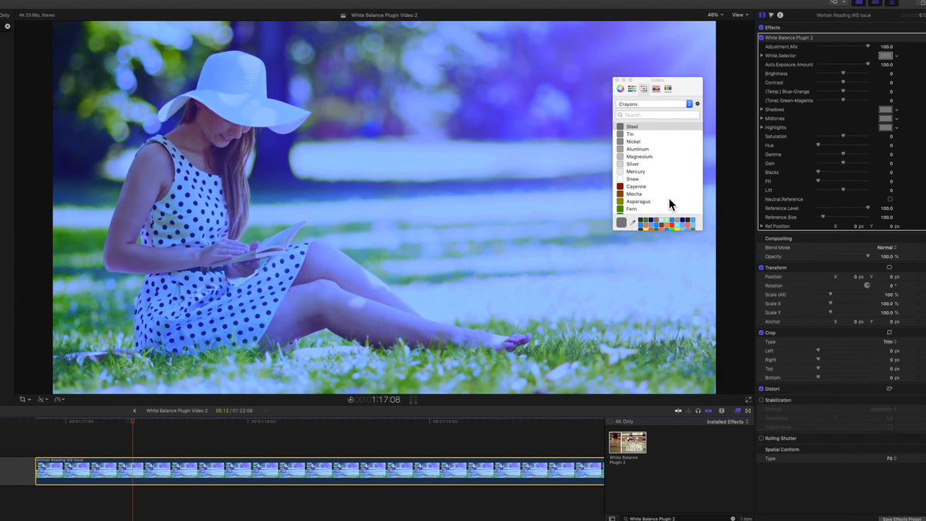Screen dimensions: 926x521
Task: Open the viewer View menu
Action: tap(741, 15)
